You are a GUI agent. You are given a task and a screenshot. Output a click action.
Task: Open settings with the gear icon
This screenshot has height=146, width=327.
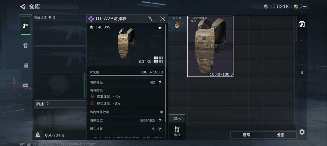point(302,132)
